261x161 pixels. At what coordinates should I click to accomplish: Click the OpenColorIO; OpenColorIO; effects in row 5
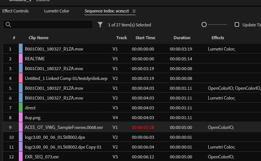point(234,88)
